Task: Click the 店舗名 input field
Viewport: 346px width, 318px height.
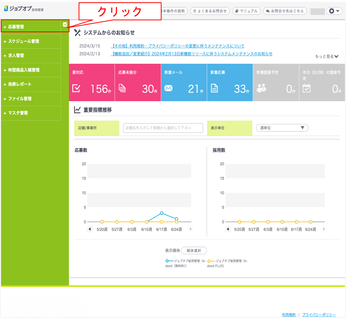Action: (x=163, y=128)
